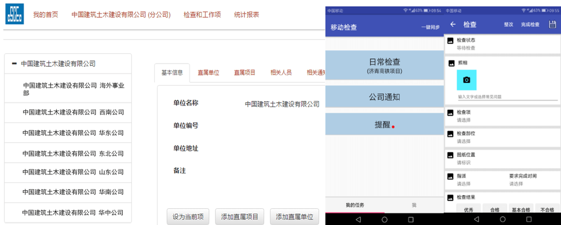Image resolution: width=561 pixels, height=225 pixels.
Task: Tap Android back button on 检查 screen
Action: pos(476,219)
